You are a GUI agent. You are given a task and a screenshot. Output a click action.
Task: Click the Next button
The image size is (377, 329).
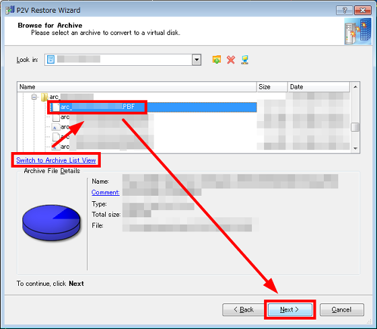click(290, 309)
